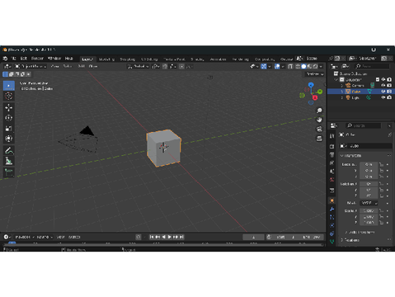The width and height of the screenshot is (395, 297).
Task: Switch to the Animation workspace tab
Action: click(218, 59)
